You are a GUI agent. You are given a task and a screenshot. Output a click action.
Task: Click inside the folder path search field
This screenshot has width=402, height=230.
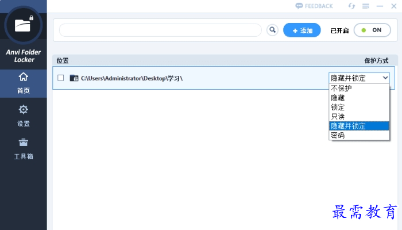click(x=160, y=30)
